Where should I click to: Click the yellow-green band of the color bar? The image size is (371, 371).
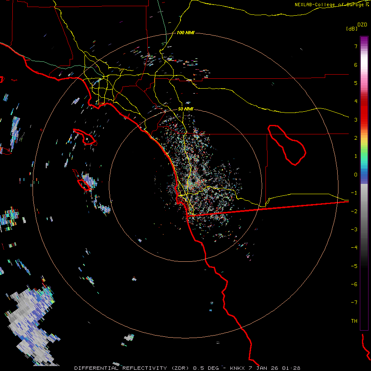point(364,146)
